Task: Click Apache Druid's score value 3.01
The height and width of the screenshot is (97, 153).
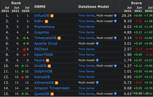Action: [128, 44]
